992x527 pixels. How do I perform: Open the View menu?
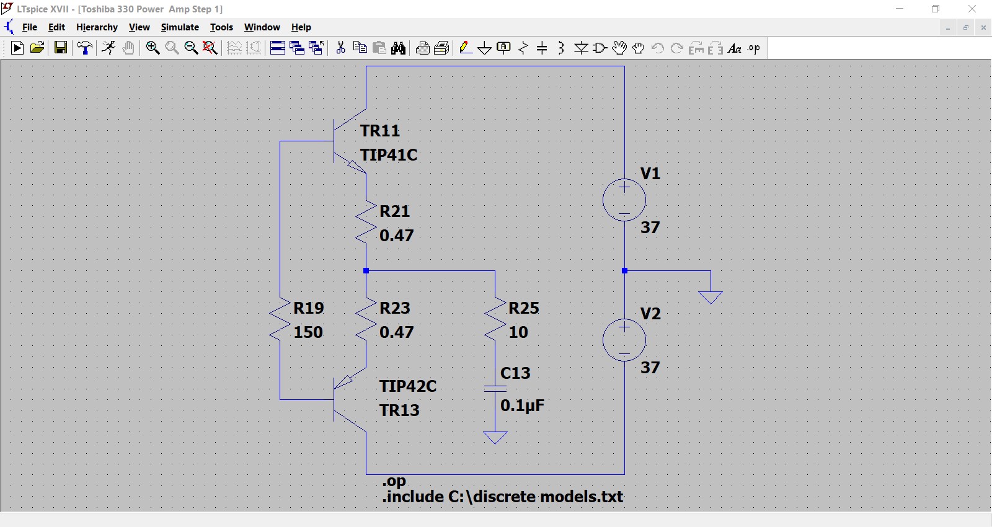(139, 27)
